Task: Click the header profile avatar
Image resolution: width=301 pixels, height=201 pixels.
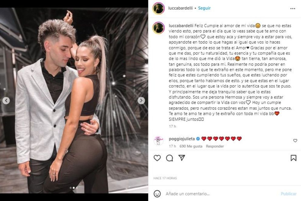Action: 158,8
